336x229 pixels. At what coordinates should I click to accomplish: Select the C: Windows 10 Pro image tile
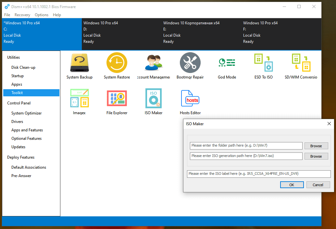pyautogui.click(x=42, y=34)
